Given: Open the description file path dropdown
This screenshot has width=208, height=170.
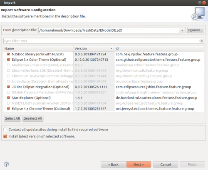Looking at the screenshot, I should (x=182, y=30).
